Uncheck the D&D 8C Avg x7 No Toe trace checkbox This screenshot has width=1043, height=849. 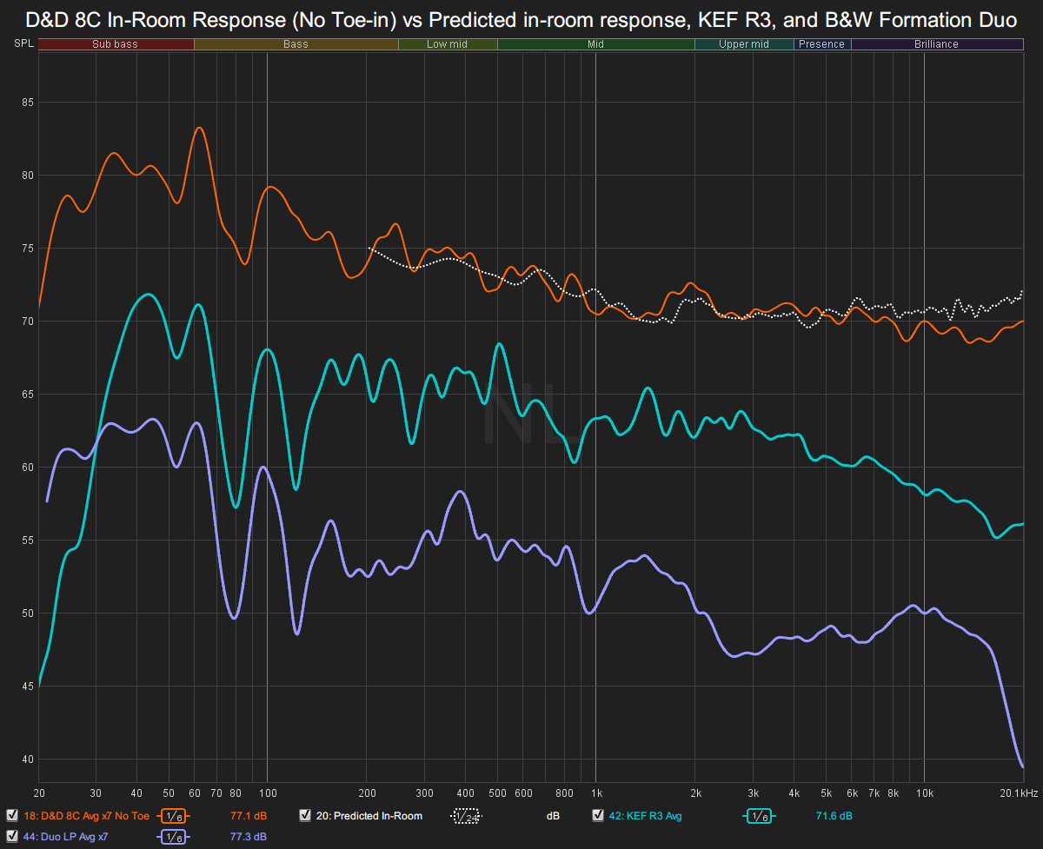12,816
